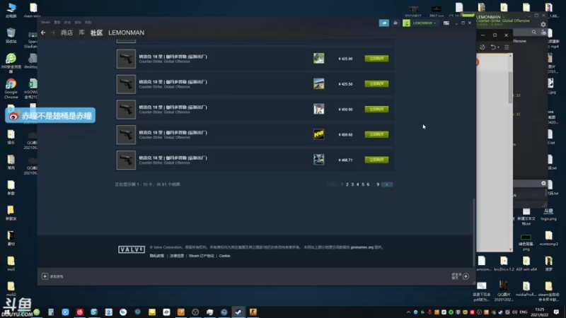The image size is (566, 318).
Task: Click the NaVi seller avatar on the ¥459.68 listing
Action: click(x=319, y=134)
